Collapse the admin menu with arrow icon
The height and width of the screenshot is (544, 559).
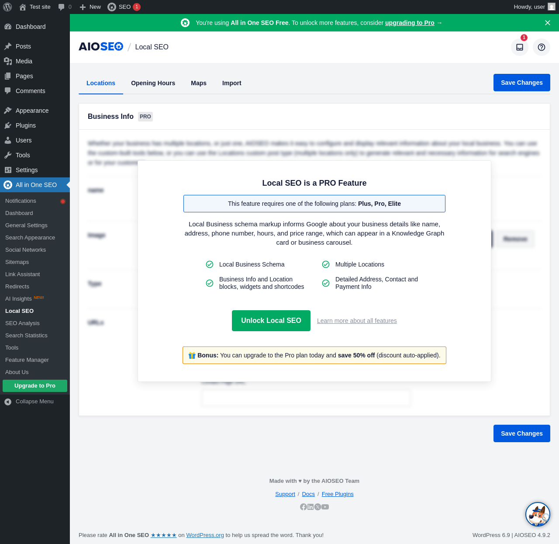pyautogui.click(x=8, y=402)
